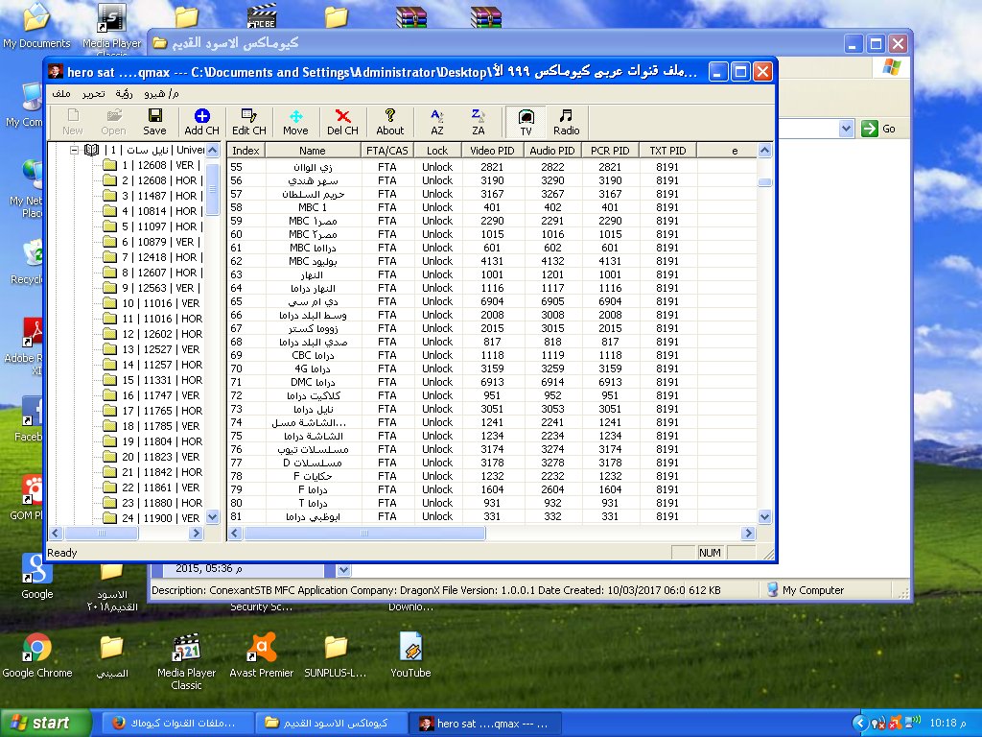The height and width of the screenshot is (737, 982).
Task: Open the Avast Premier desktop shortcut
Action: click(x=262, y=656)
